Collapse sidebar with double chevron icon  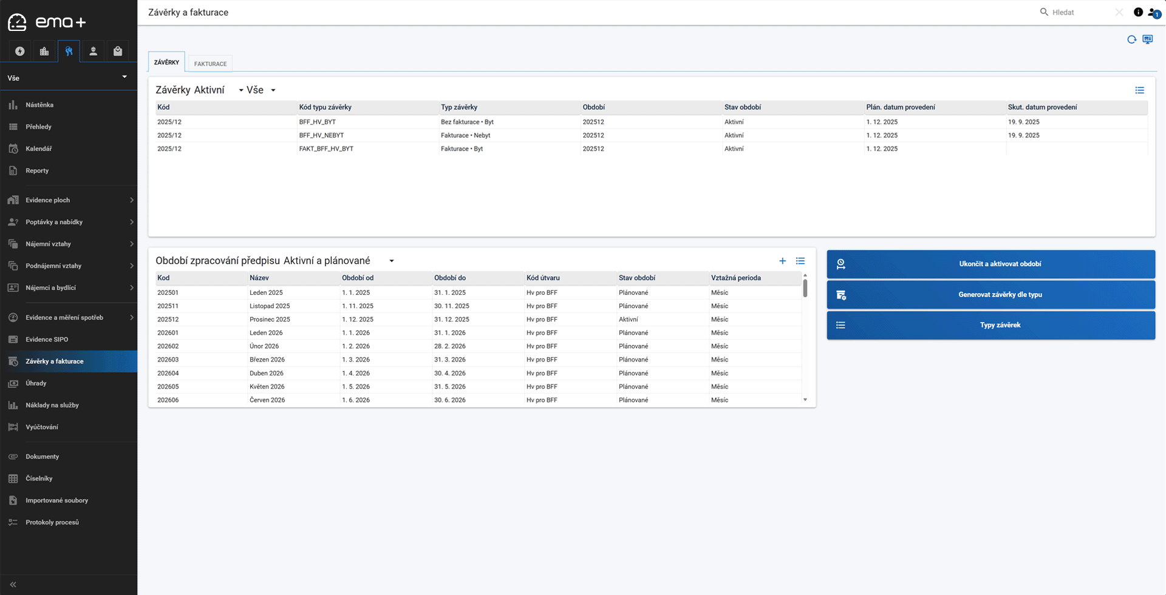pos(13,585)
